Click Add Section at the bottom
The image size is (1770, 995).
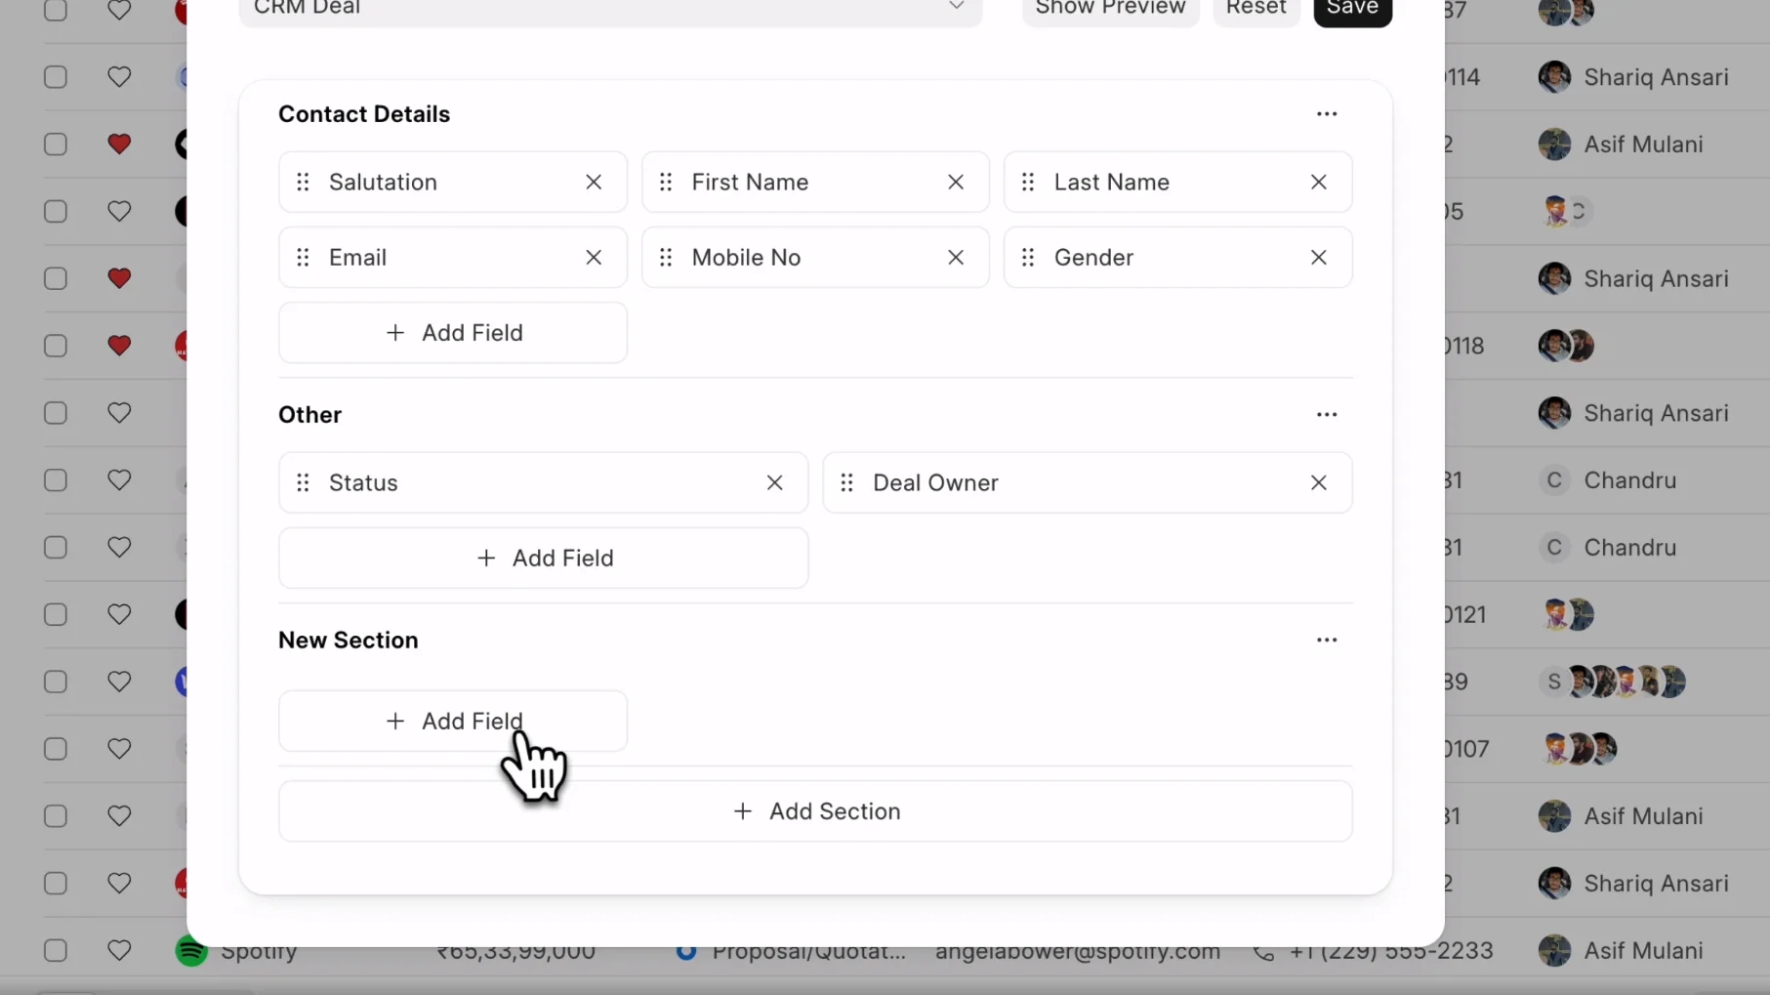816,810
